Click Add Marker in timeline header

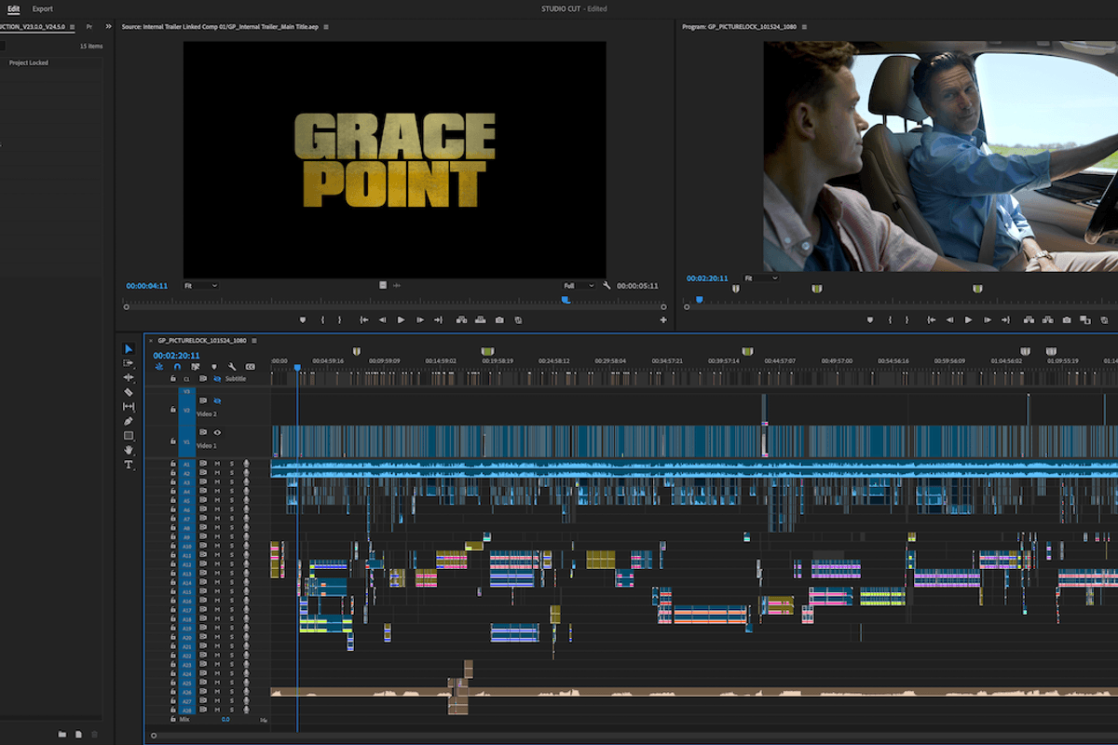(x=214, y=366)
